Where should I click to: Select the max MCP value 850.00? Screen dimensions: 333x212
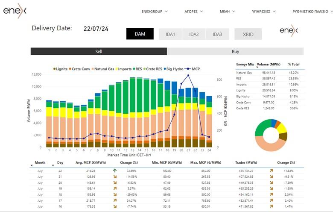coord(206,171)
